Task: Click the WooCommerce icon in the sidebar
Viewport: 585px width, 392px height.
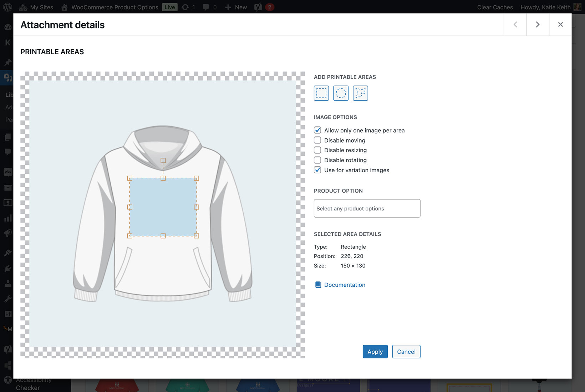Action: coord(7,172)
